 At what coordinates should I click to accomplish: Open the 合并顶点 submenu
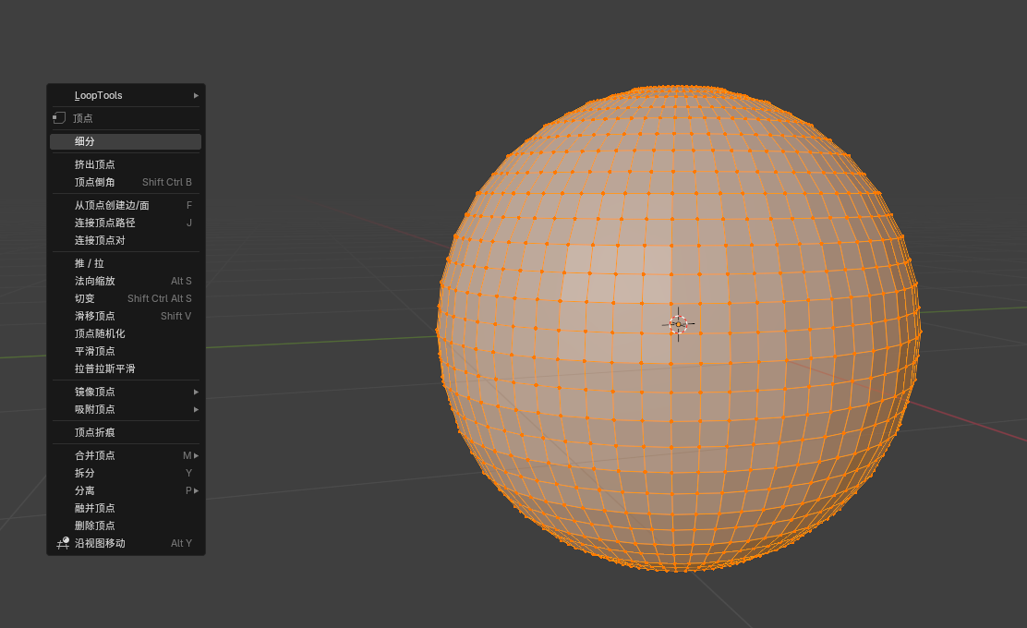coord(126,455)
